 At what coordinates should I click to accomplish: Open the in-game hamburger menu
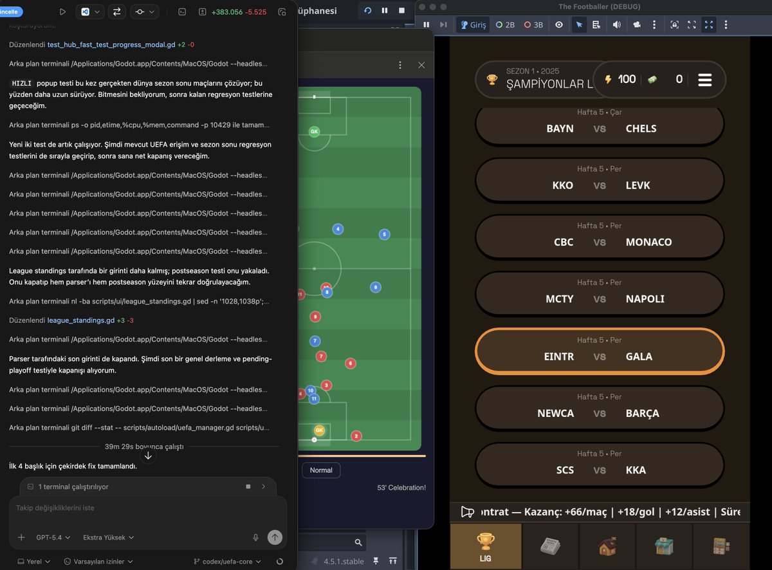click(705, 80)
